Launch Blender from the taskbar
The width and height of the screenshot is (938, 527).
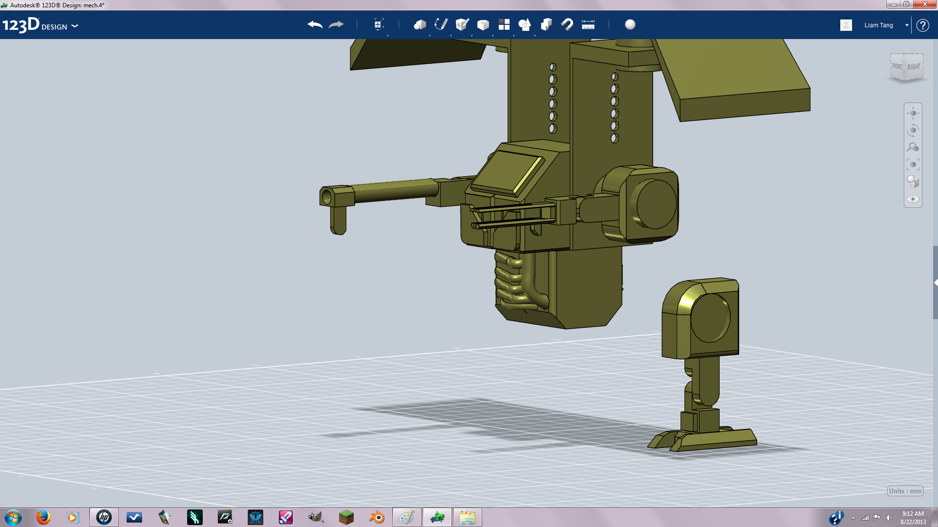tap(377, 517)
